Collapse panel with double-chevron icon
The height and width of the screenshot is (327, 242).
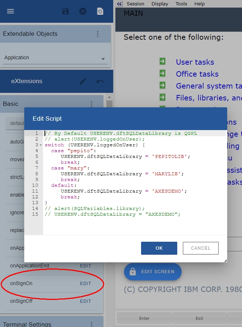tap(119, 4)
